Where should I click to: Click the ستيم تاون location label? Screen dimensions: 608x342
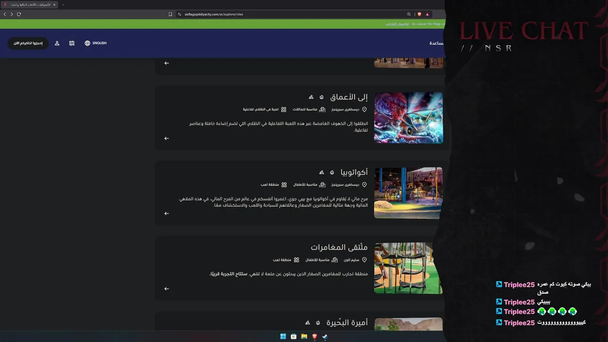point(351,260)
